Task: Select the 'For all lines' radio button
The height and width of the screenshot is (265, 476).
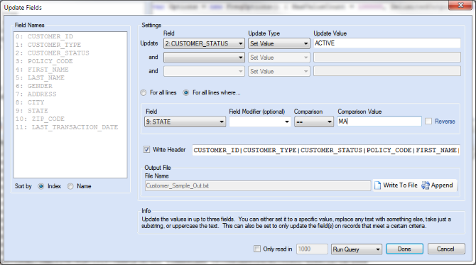Action: [144, 93]
